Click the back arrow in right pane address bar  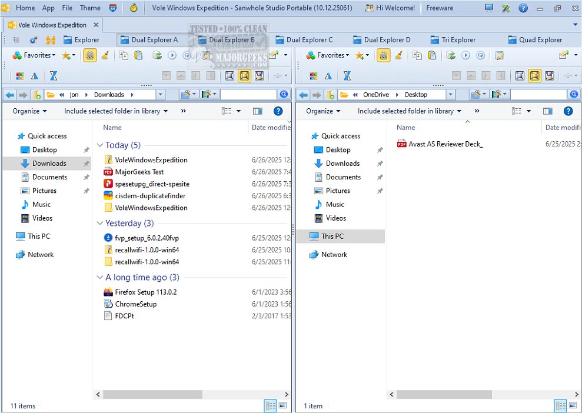coord(304,95)
